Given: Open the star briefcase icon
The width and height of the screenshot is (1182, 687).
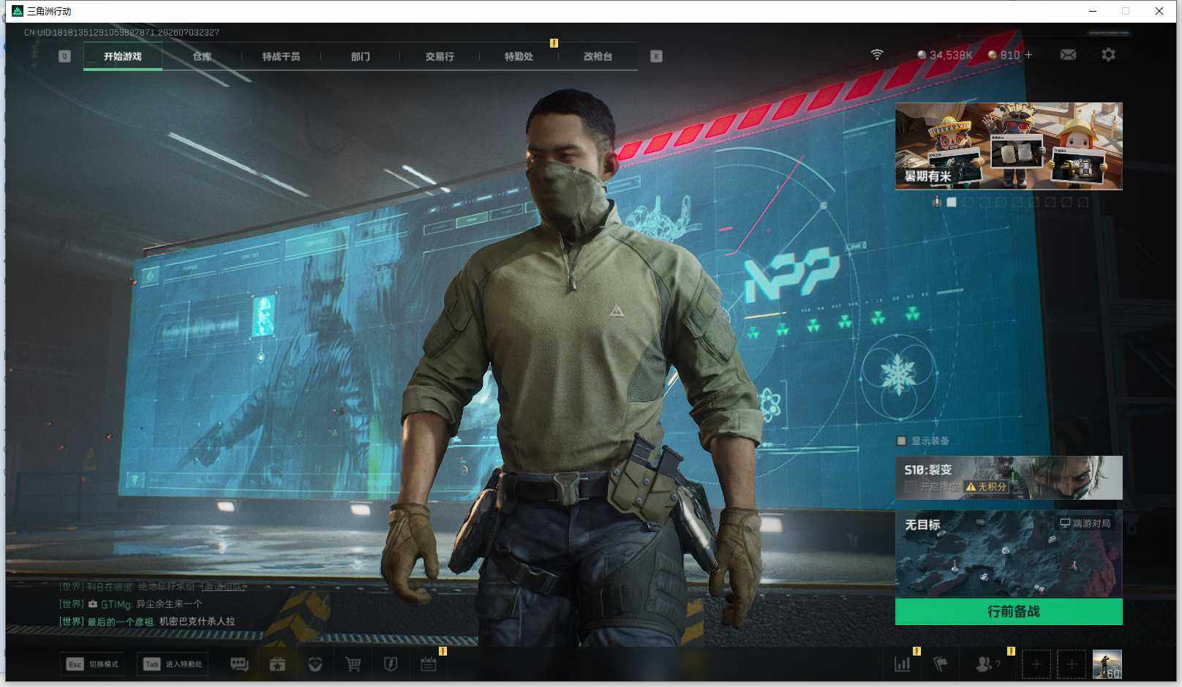Looking at the screenshot, I should point(277,664).
